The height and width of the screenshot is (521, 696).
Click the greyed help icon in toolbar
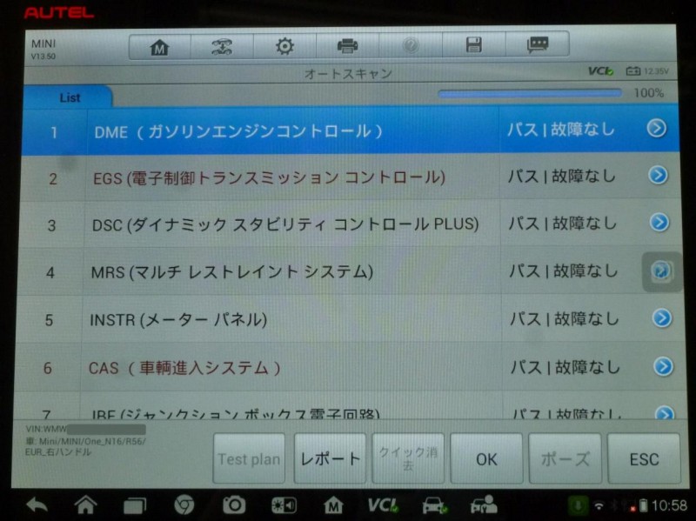(x=411, y=45)
